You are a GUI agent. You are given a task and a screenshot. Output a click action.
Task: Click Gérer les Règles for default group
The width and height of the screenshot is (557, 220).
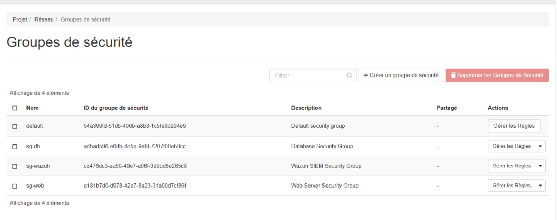pyautogui.click(x=514, y=126)
